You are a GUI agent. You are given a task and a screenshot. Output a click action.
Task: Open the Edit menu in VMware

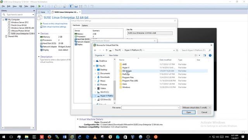(x=9, y=6)
